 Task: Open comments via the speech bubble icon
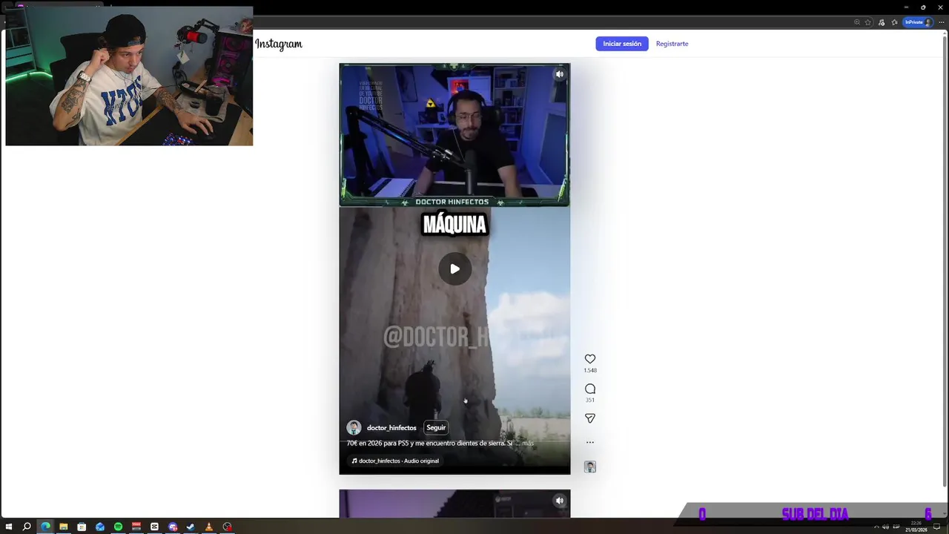click(x=590, y=389)
